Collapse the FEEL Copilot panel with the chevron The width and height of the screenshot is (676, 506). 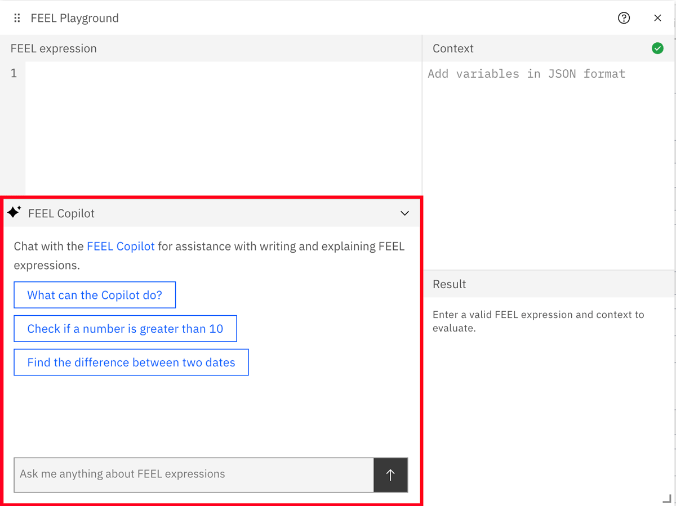(x=404, y=213)
